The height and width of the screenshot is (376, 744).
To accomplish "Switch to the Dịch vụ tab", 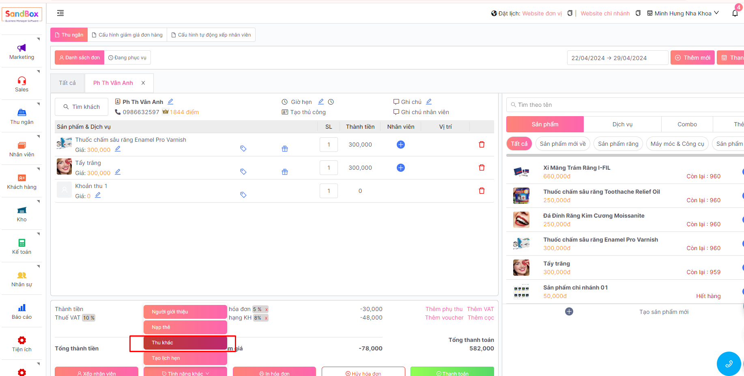I will pyautogui.click(x=622, y=124).
